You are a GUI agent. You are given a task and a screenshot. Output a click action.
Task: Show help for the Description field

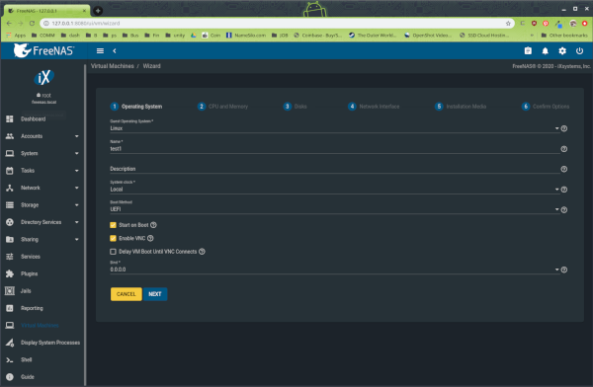(x=564, y=169)
